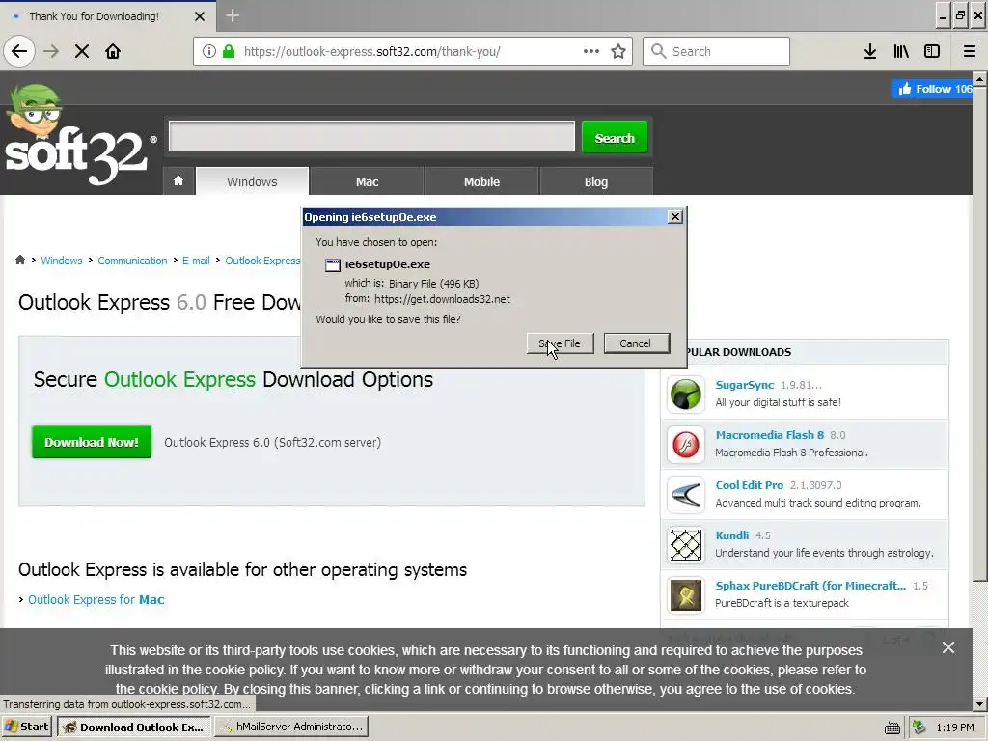
Task: Open the Kundli download link
Action: (732, 535)
